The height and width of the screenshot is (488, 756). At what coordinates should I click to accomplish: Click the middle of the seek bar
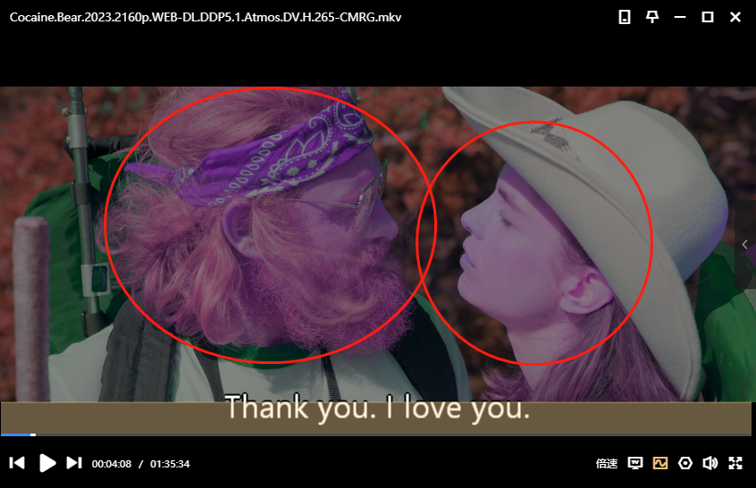point(378,434)
